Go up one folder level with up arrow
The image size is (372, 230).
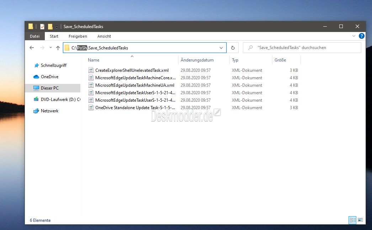[58, 48]
